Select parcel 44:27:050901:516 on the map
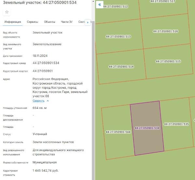Screen dimensions: 195x180 (x=165, y=31)
